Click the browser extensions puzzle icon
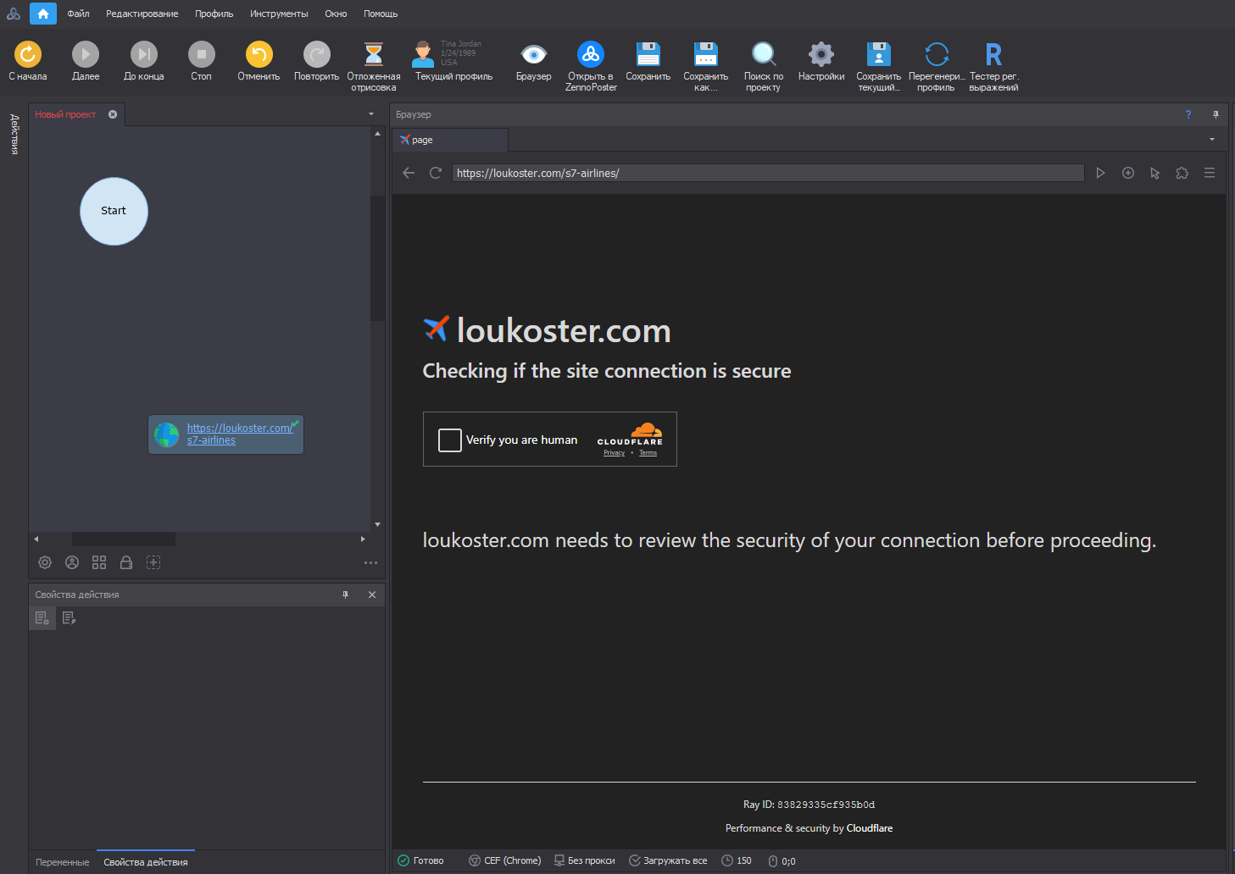The width and height of the screenshot is (1235, 874). (1182, 173)
